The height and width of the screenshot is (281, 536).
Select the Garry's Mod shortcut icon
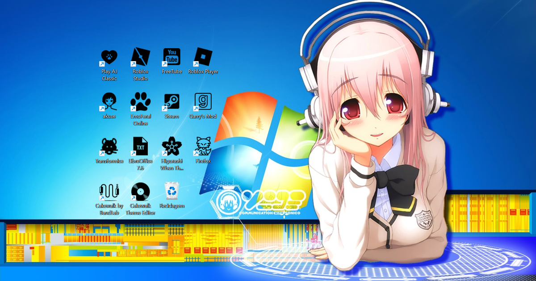pos(203,102)
